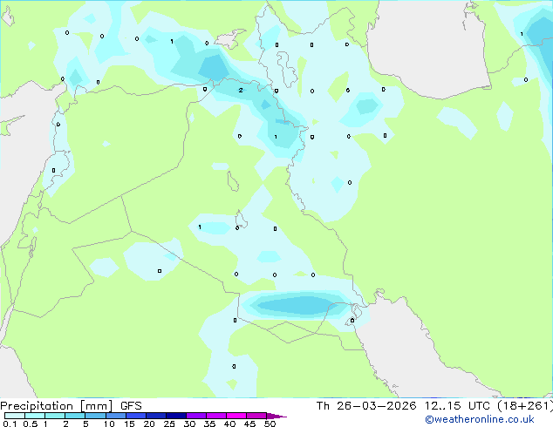Click the '50' legend scale label
This screenshot has width=553, height=427.
pos(270,424)
